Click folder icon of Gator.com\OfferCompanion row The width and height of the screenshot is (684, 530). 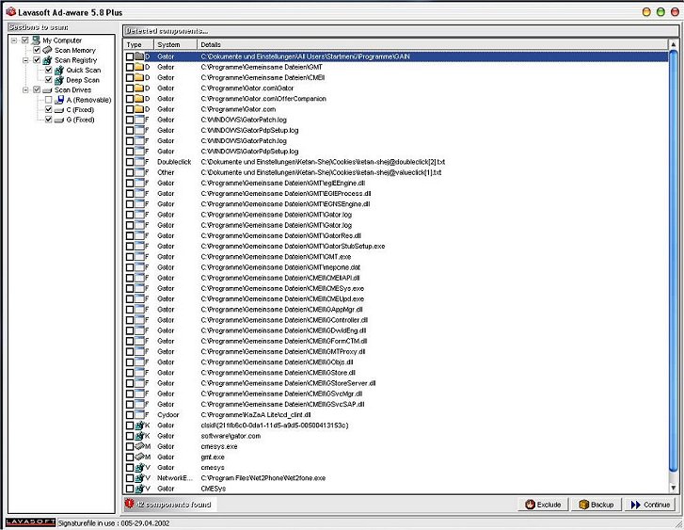tap(139, 99)
